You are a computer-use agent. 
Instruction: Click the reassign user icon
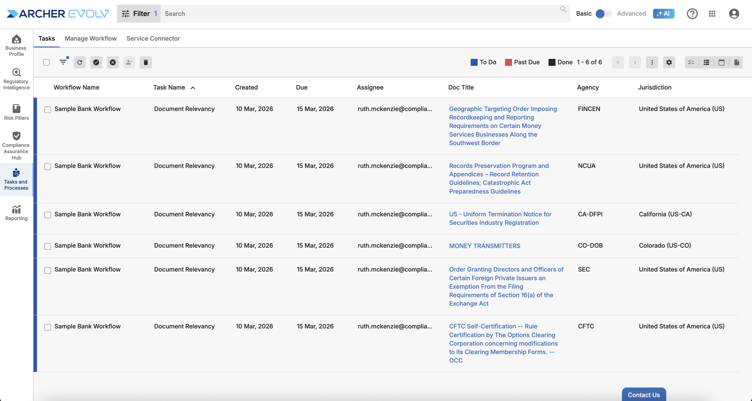click(x=129, y=62)
